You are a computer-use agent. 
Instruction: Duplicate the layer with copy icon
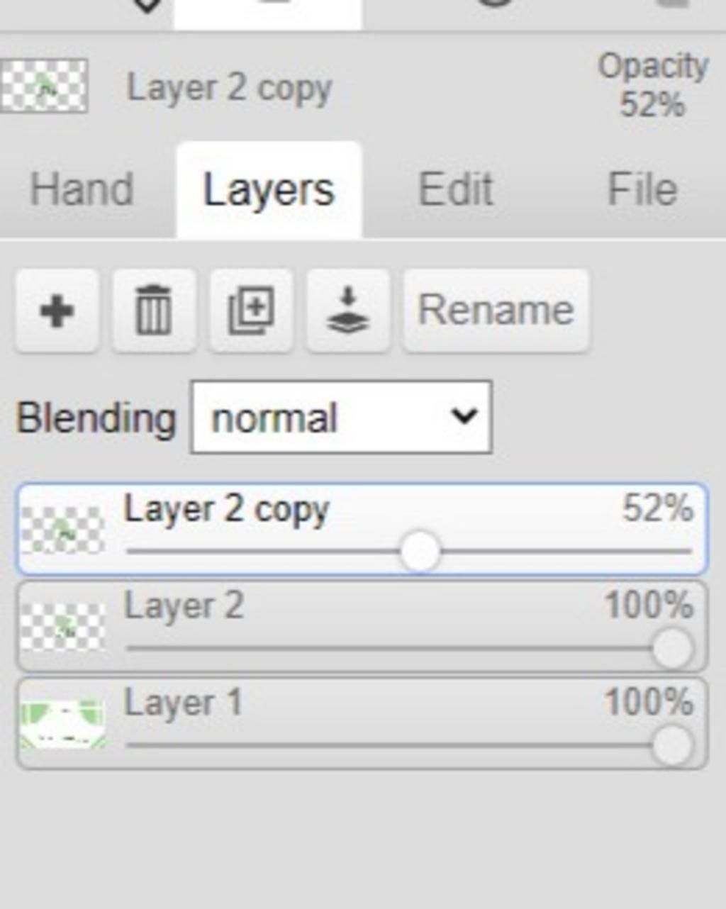pyautogui.click(x=251, y=311)
